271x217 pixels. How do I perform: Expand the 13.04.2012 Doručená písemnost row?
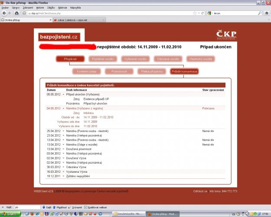(63, 149)
